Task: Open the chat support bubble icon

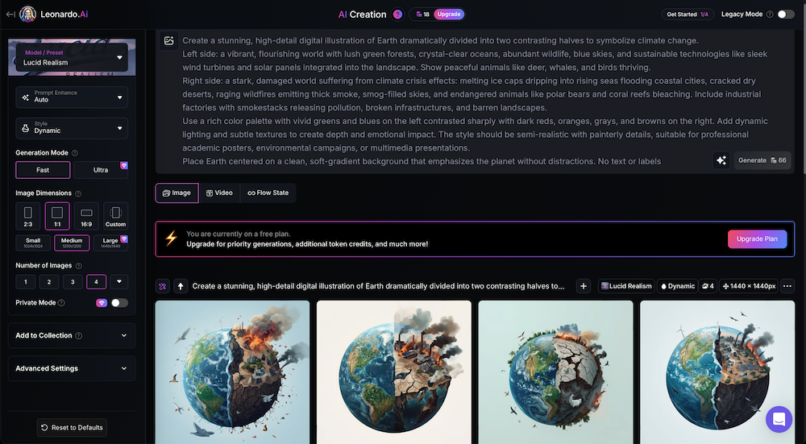Action: tap(779, 419)
